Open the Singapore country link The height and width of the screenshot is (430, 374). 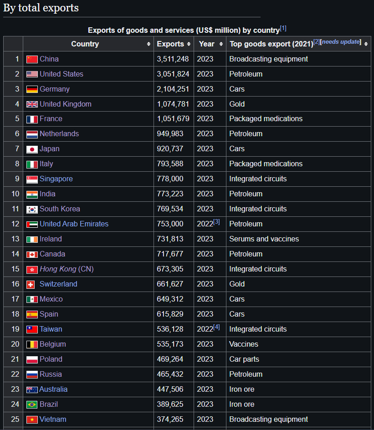tap(56, 179)
